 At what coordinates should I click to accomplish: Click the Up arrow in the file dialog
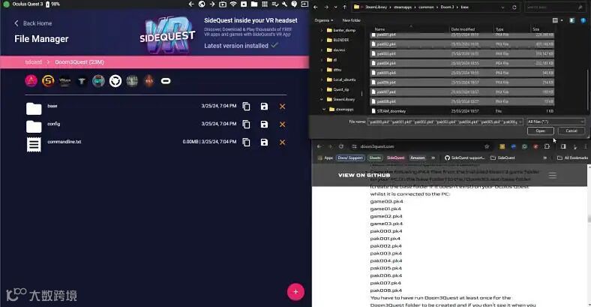pos(344,8)
